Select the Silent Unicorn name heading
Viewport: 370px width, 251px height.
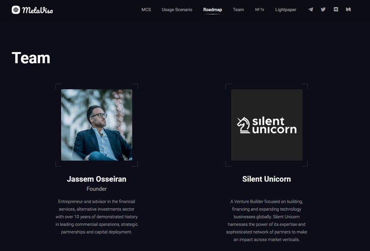pos(266,179)
